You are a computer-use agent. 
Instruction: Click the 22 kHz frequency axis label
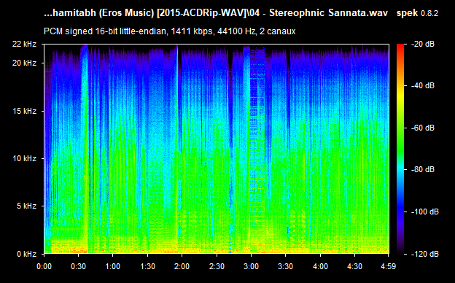coord(24,44)
